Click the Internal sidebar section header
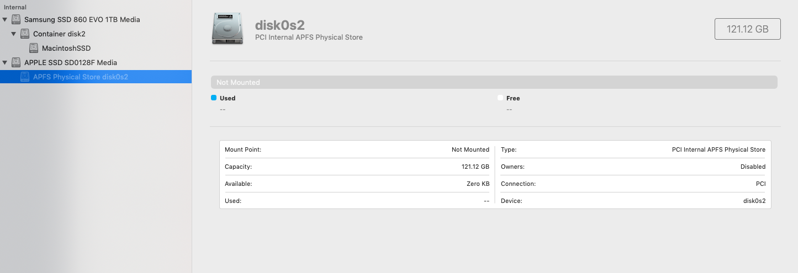This screenshot has height=273, width=798. coord(15,7)
